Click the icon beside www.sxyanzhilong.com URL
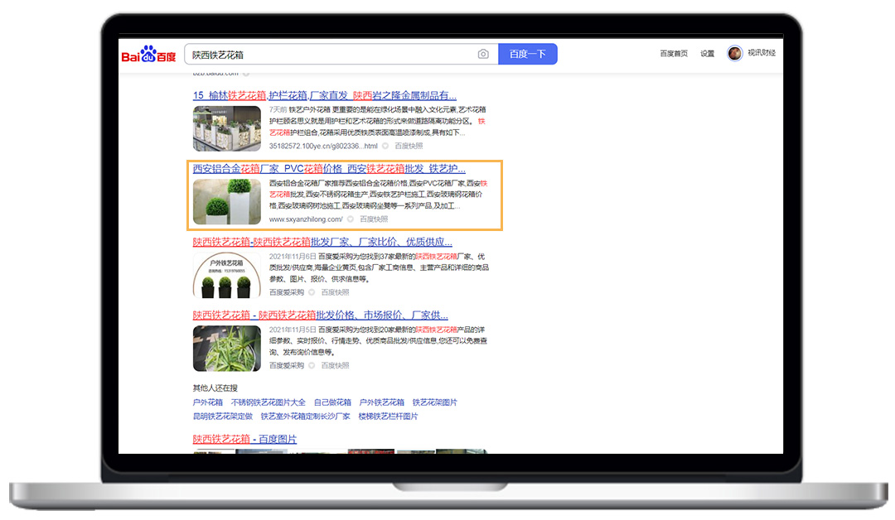This screenshot has width=895, height=520. (x=351, y=219)
